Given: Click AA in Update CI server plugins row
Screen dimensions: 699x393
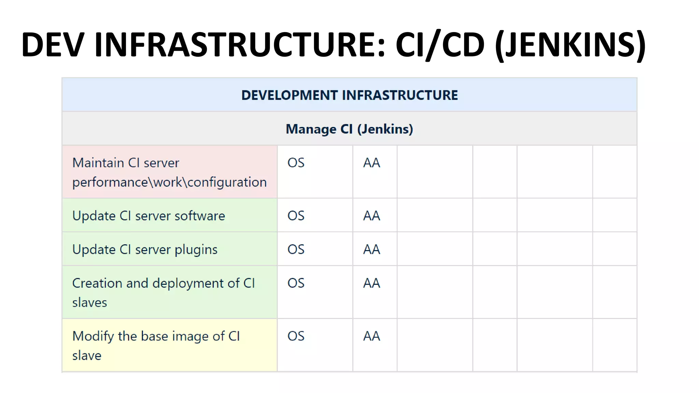Looking at the screenshot, I should tap(371, 249).
